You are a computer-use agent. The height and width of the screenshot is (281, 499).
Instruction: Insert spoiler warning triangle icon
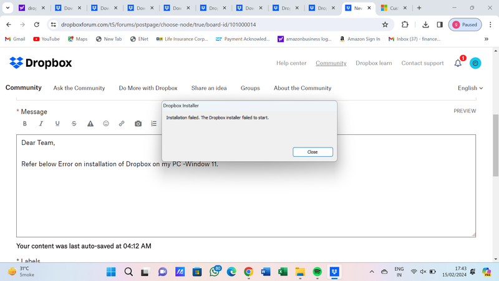[90, 124]
